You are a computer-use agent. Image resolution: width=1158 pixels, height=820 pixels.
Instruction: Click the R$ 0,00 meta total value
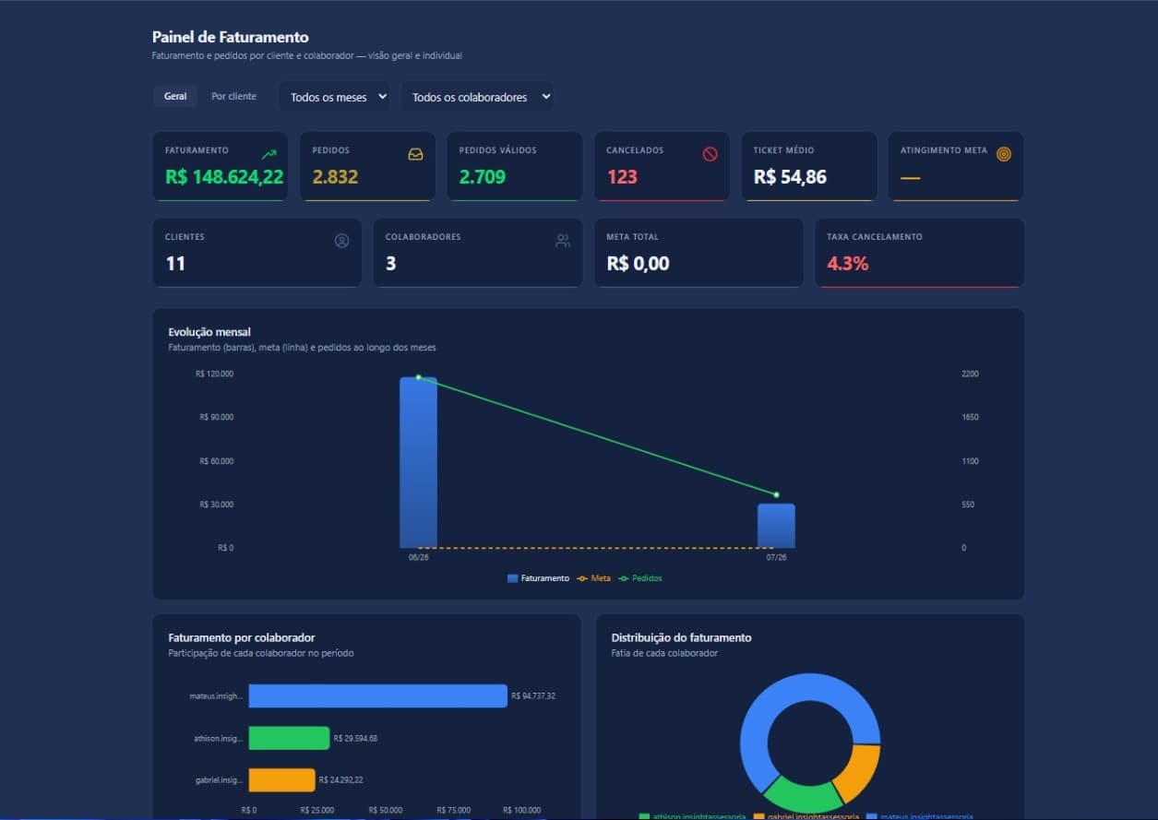tap(638, 264)
